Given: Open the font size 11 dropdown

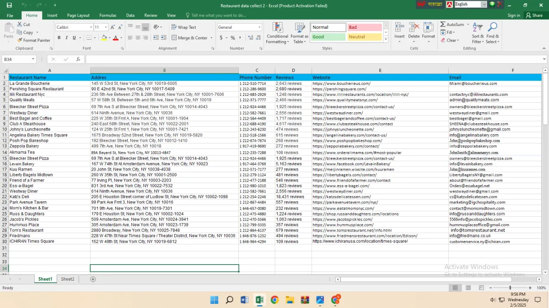Looking at the screenshot, I should coord(106,27).
